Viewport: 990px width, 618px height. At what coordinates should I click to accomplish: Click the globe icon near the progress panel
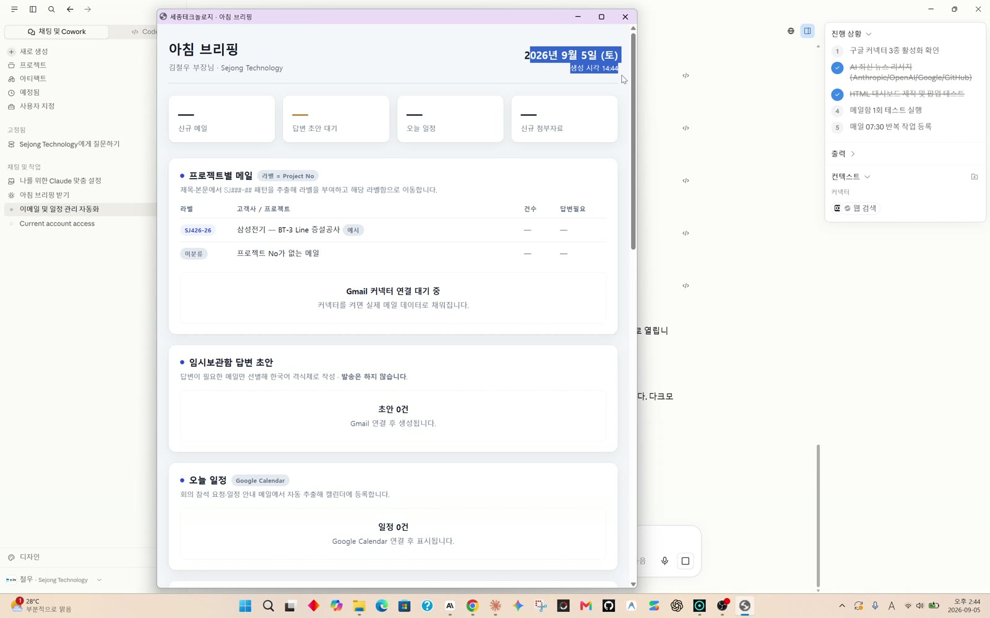pyautogui.click(x=791, y=31)
